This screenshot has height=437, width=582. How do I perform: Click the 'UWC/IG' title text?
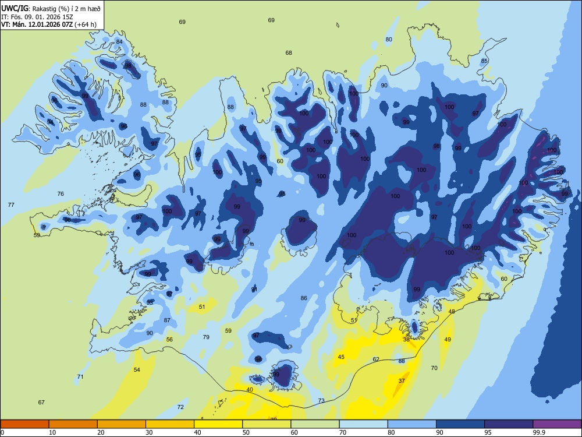(14, 8)
